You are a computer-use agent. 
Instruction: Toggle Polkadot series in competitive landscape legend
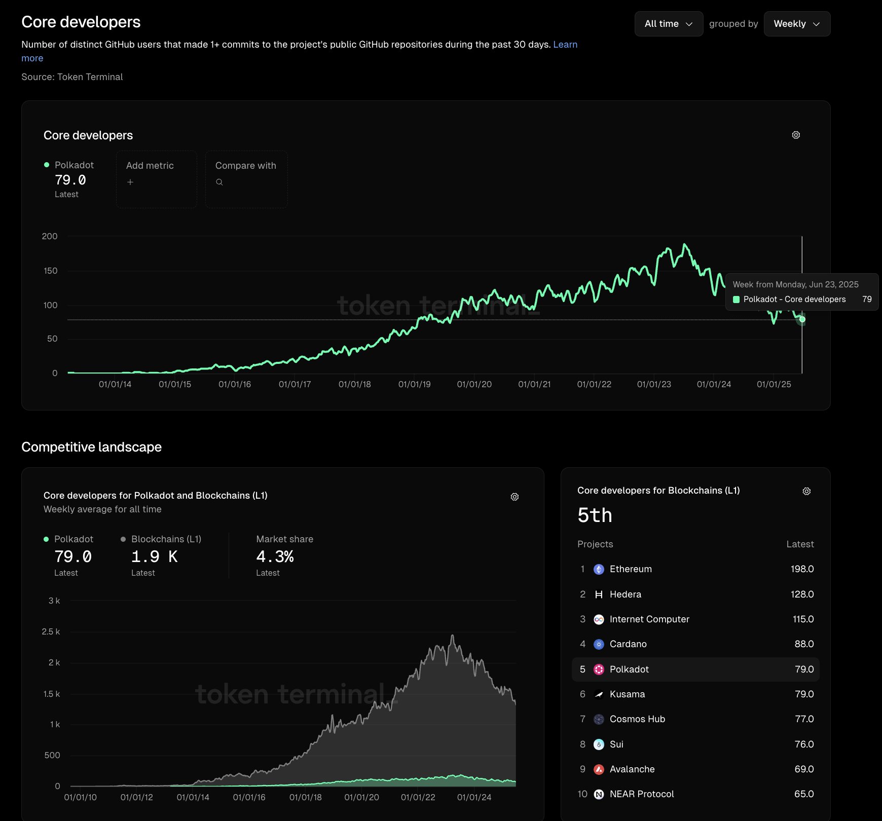68,539
